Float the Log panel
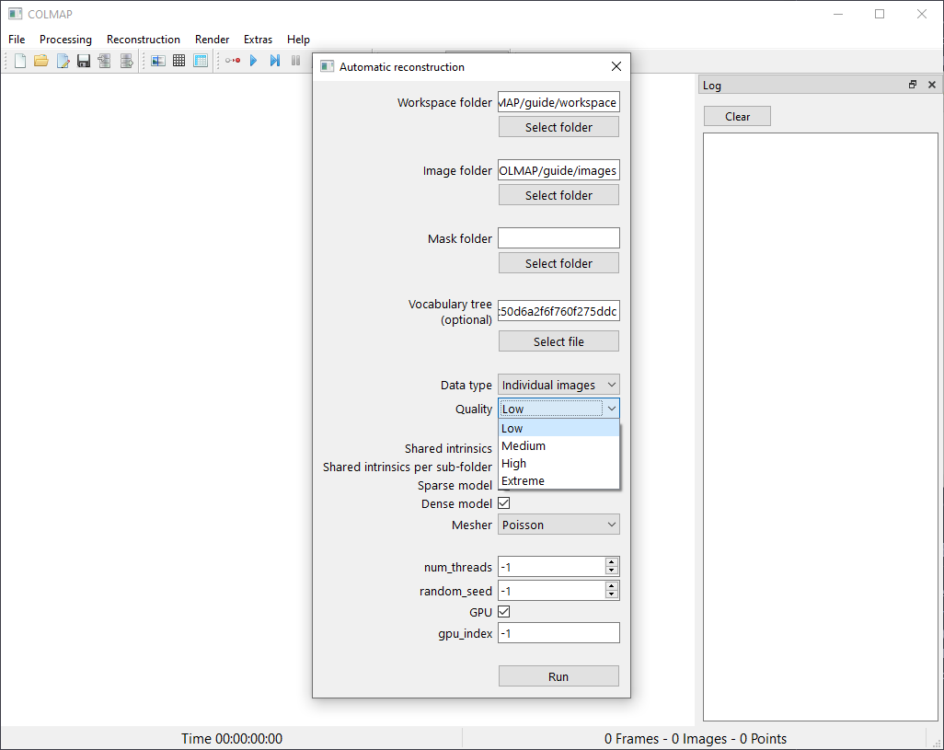This screenshot has width=944, height=750. click(913, 85)
